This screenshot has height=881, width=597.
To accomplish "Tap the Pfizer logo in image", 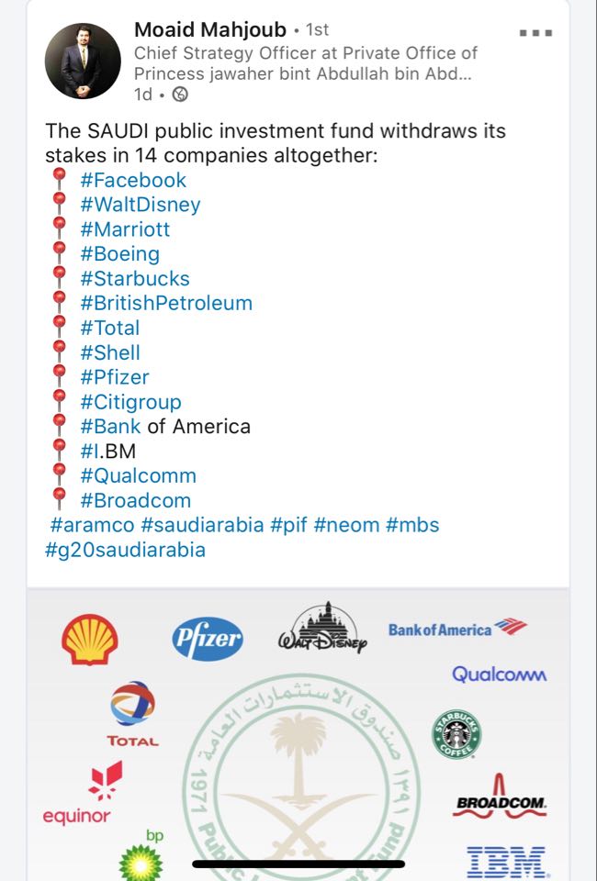I will coord(208,640).
